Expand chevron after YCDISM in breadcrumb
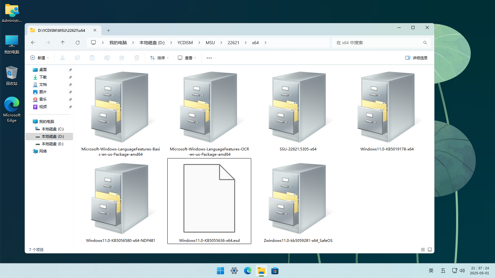Viewport: 495px width, 278px height. click(x=199, y=43)
